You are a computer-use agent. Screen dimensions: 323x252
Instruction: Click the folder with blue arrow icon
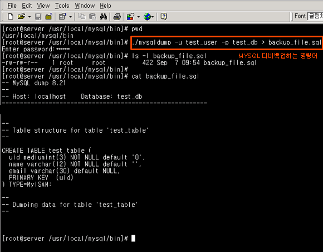pyautogui.click(x=49, y=17)
